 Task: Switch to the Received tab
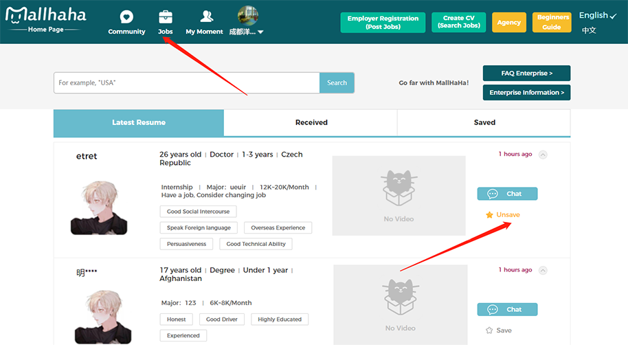click(311, 122)
